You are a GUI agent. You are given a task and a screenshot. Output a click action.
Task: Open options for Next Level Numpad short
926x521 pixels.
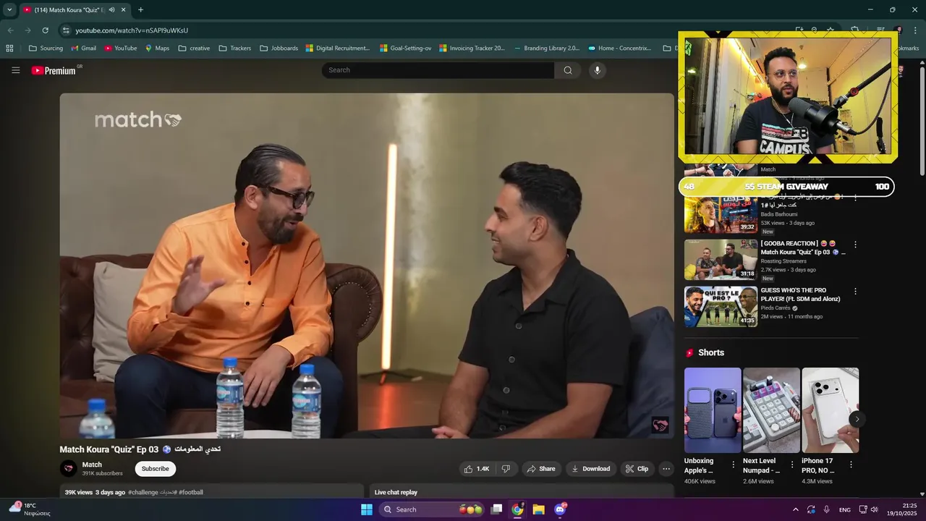point(792,465)
